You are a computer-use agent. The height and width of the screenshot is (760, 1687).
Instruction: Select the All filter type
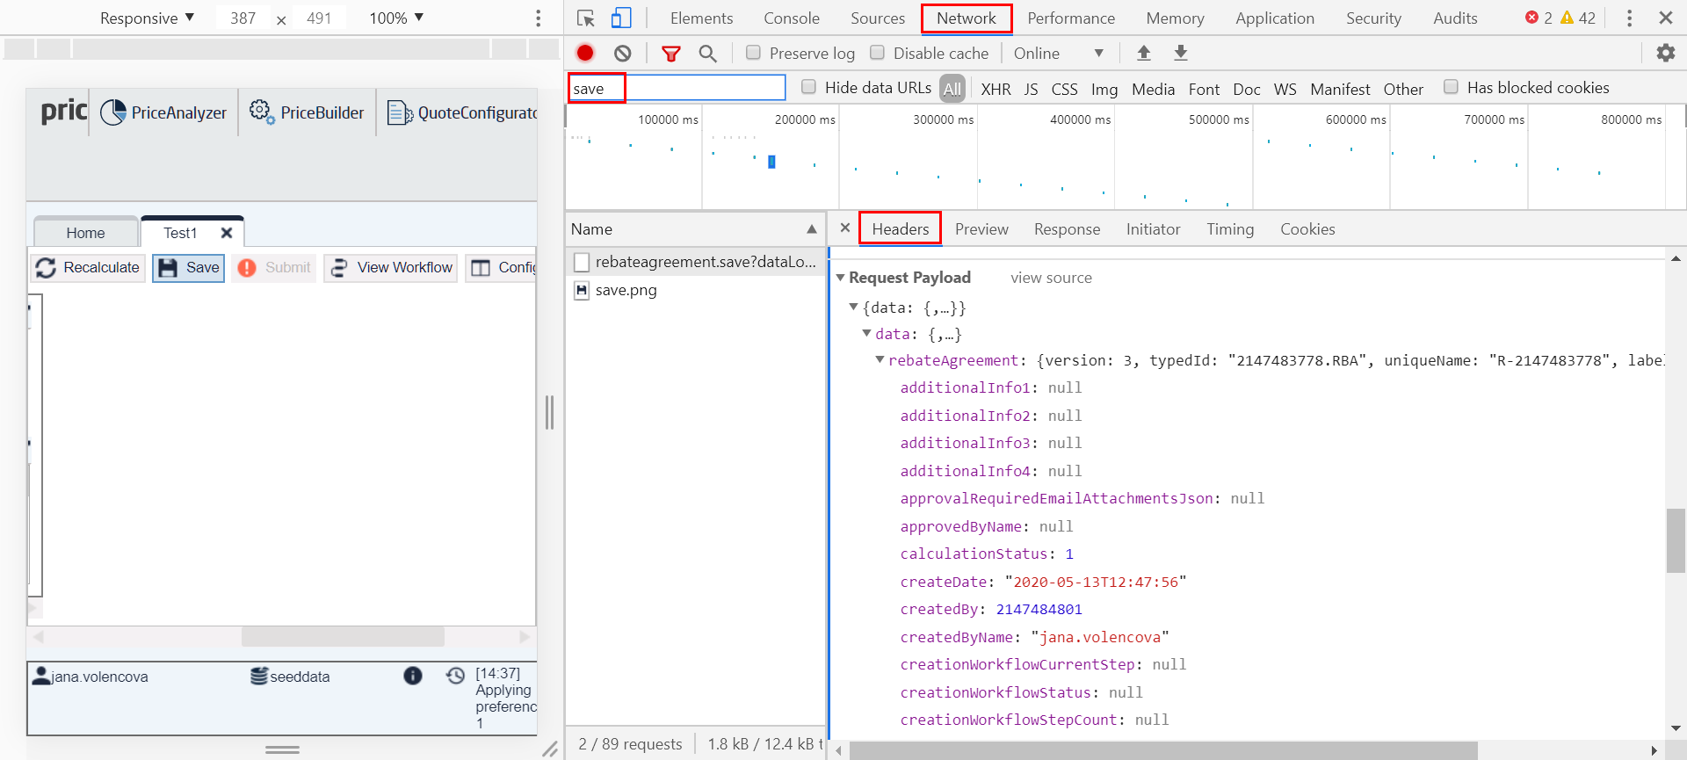[x=952, y=89]
